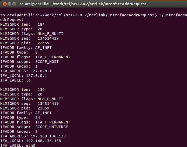Click IFA_LOCAL value 127.0.0.1
The width and height of the screenshot is (187, 147).
point(37,76)
